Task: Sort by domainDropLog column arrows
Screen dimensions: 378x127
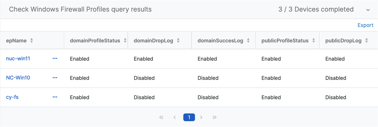Action: (178, 41)
